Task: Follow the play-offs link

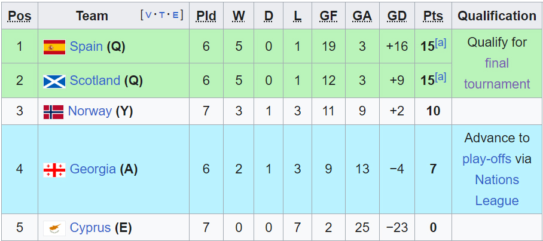Action: pyautogui.click(x=487, y=159)
